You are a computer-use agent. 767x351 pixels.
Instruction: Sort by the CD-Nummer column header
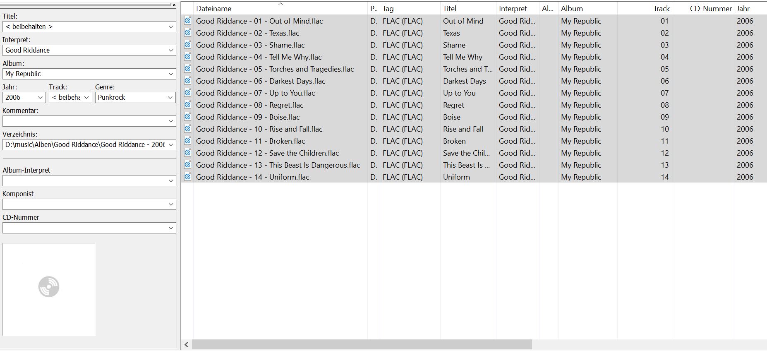(703, 8)
